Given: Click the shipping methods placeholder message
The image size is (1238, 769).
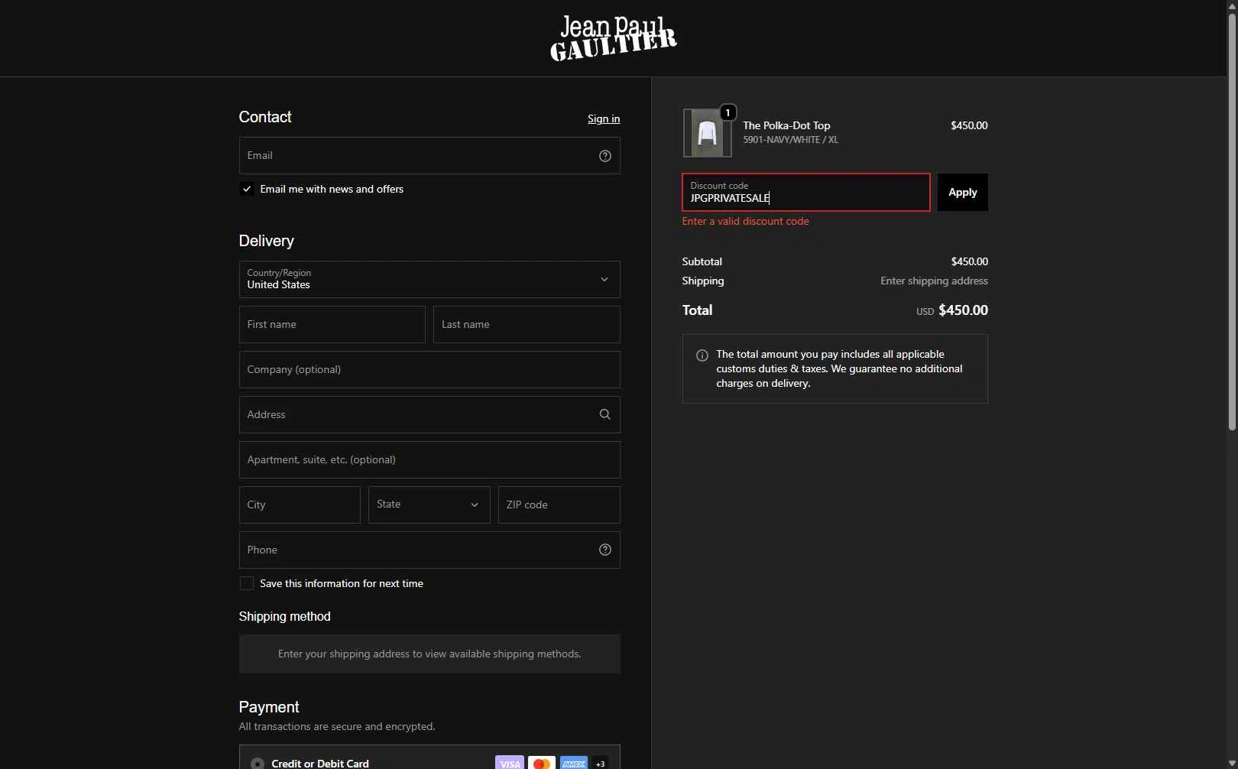Looking at the screenshot, I should [429, 654].
